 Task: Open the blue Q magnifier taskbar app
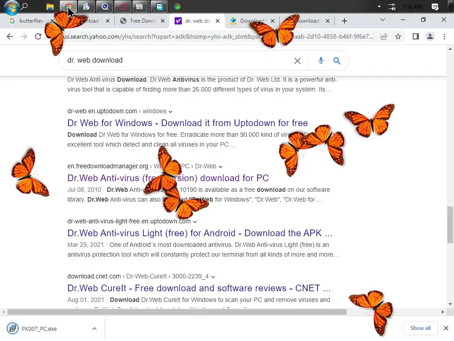(105, 7)
